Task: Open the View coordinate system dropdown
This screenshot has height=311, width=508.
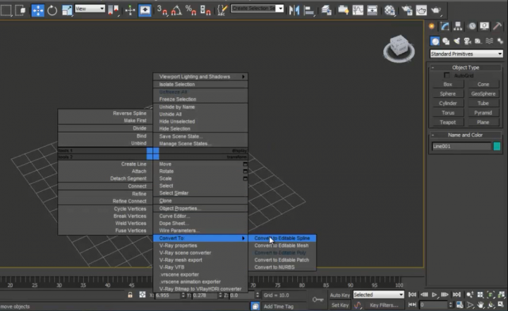Action: point(90,8)
